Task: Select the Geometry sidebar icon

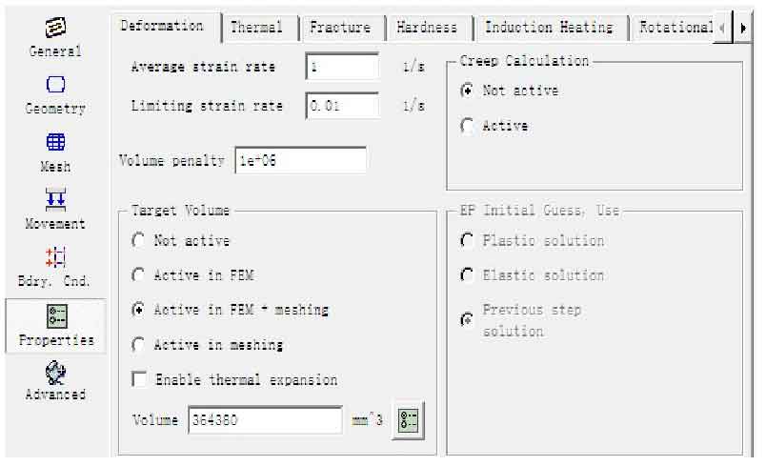Action: [55, 85]
